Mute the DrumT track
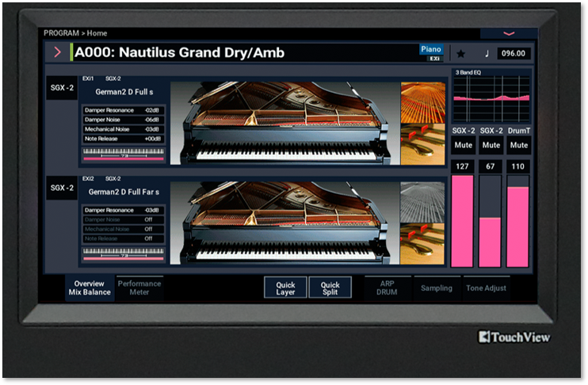Screen dimensions: 588x385 coord(518,145)
